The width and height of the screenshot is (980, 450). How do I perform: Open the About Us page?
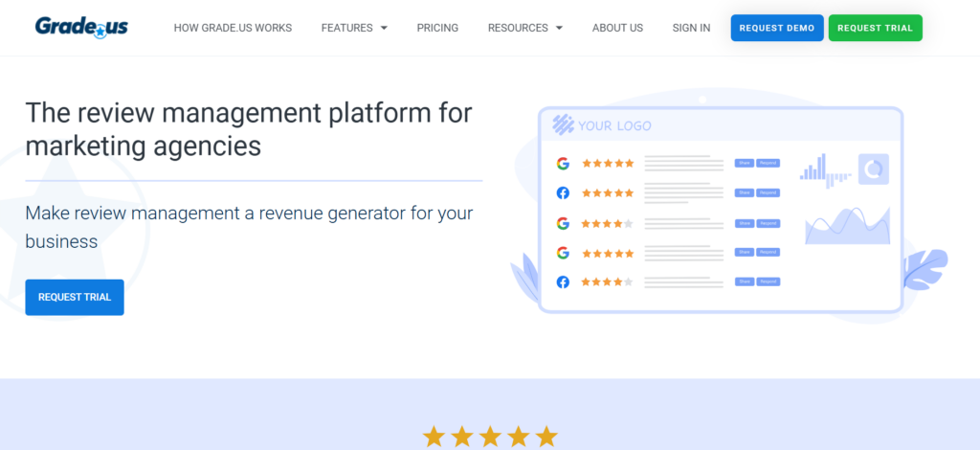(x=617, y=28)
